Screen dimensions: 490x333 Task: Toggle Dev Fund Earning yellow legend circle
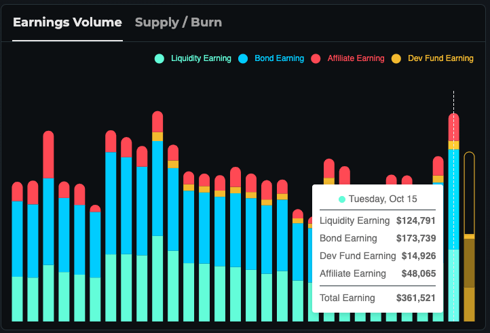click(396, 59)
